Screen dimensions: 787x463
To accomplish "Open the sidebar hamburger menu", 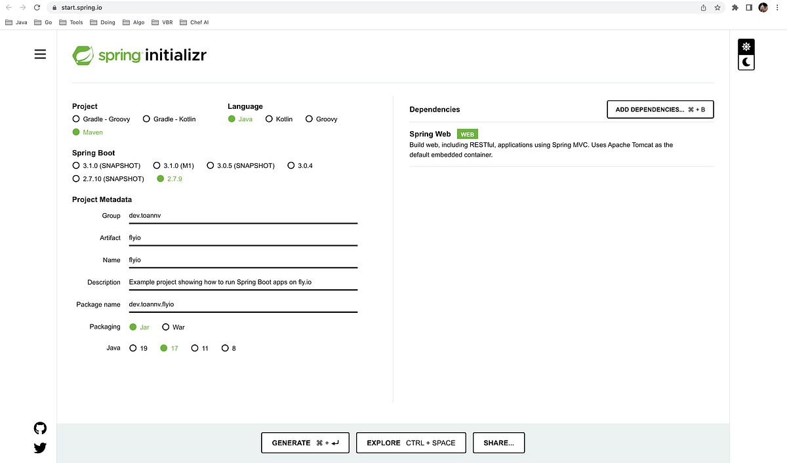I will (40, 54).
